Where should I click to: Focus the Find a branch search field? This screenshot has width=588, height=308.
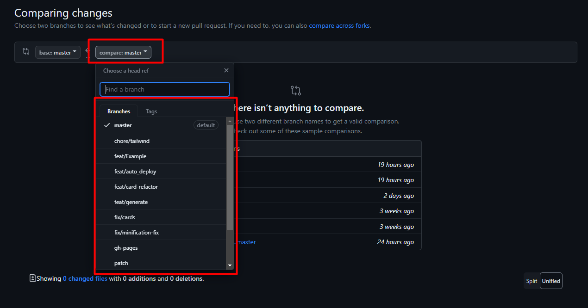click(165, 89)
